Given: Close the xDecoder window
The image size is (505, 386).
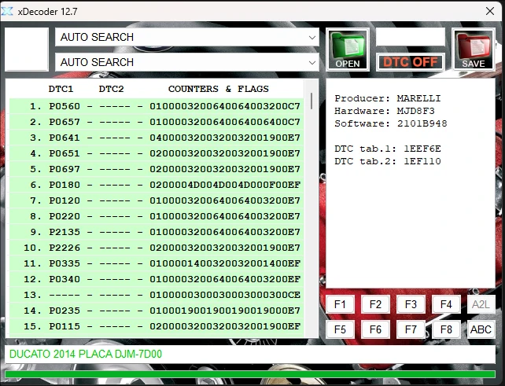Looking at the screenshot, I should pos(490,11).
